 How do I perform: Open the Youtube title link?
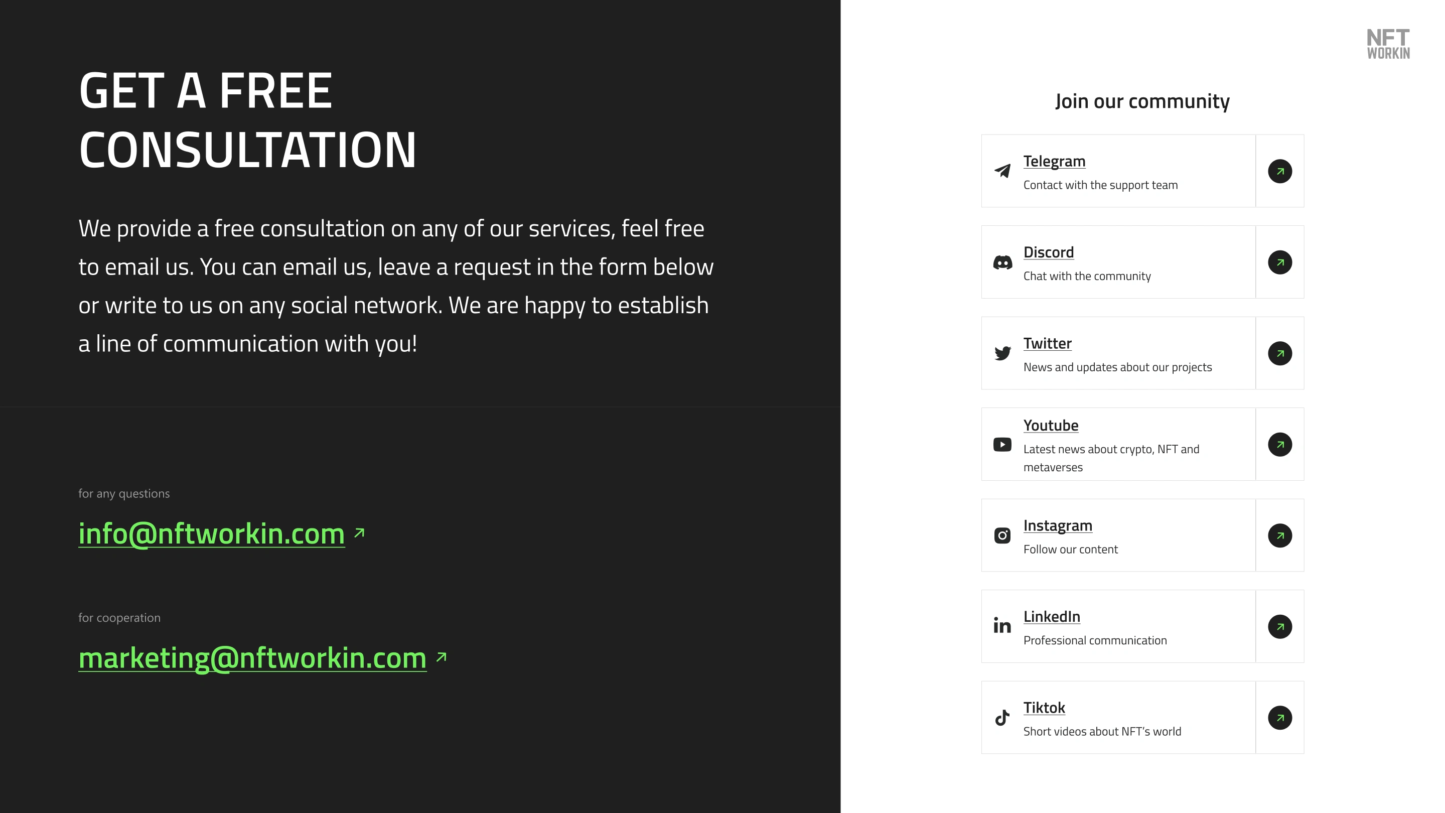(x=1051, y=425)
